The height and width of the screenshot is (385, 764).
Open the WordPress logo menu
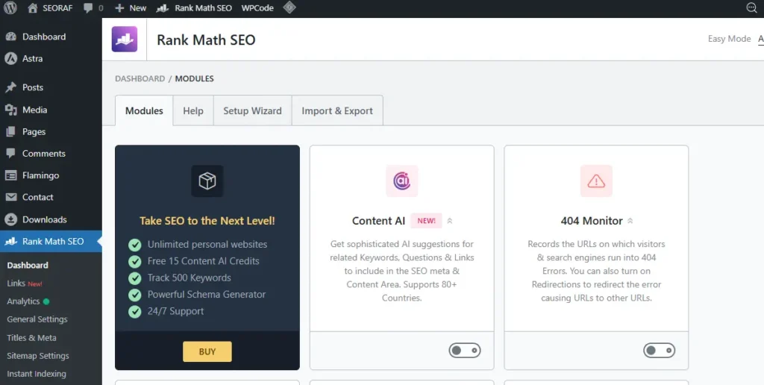(x=10, y=7)
